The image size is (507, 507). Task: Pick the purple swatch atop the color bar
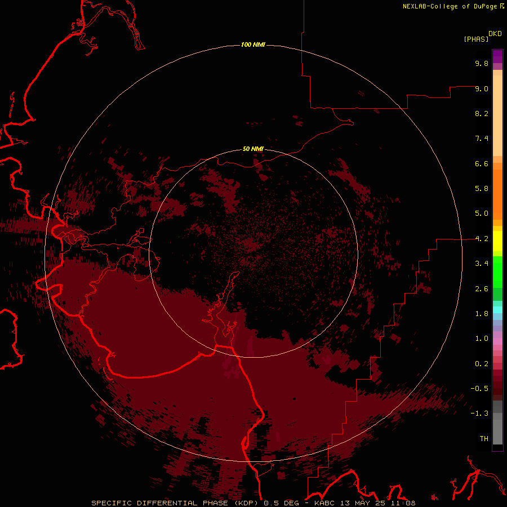tap(497, 56)
